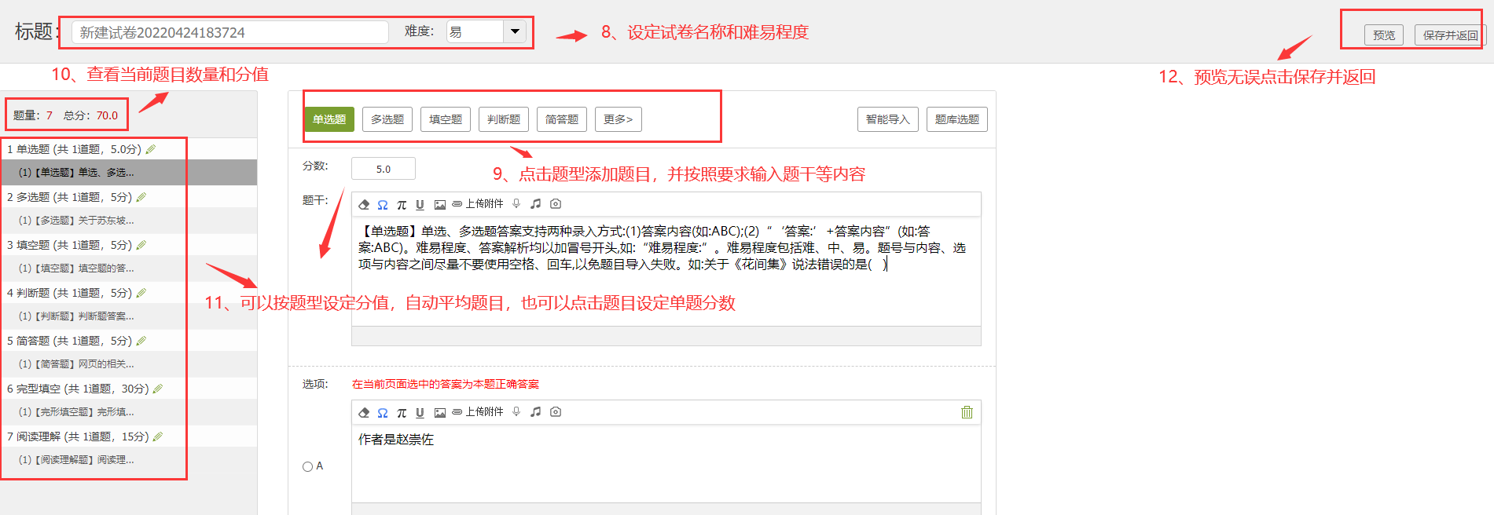Open question (1)【多选题】关于苏东坡...
1494x515 pixels.
pyautogui.click(x=129, y=221)
